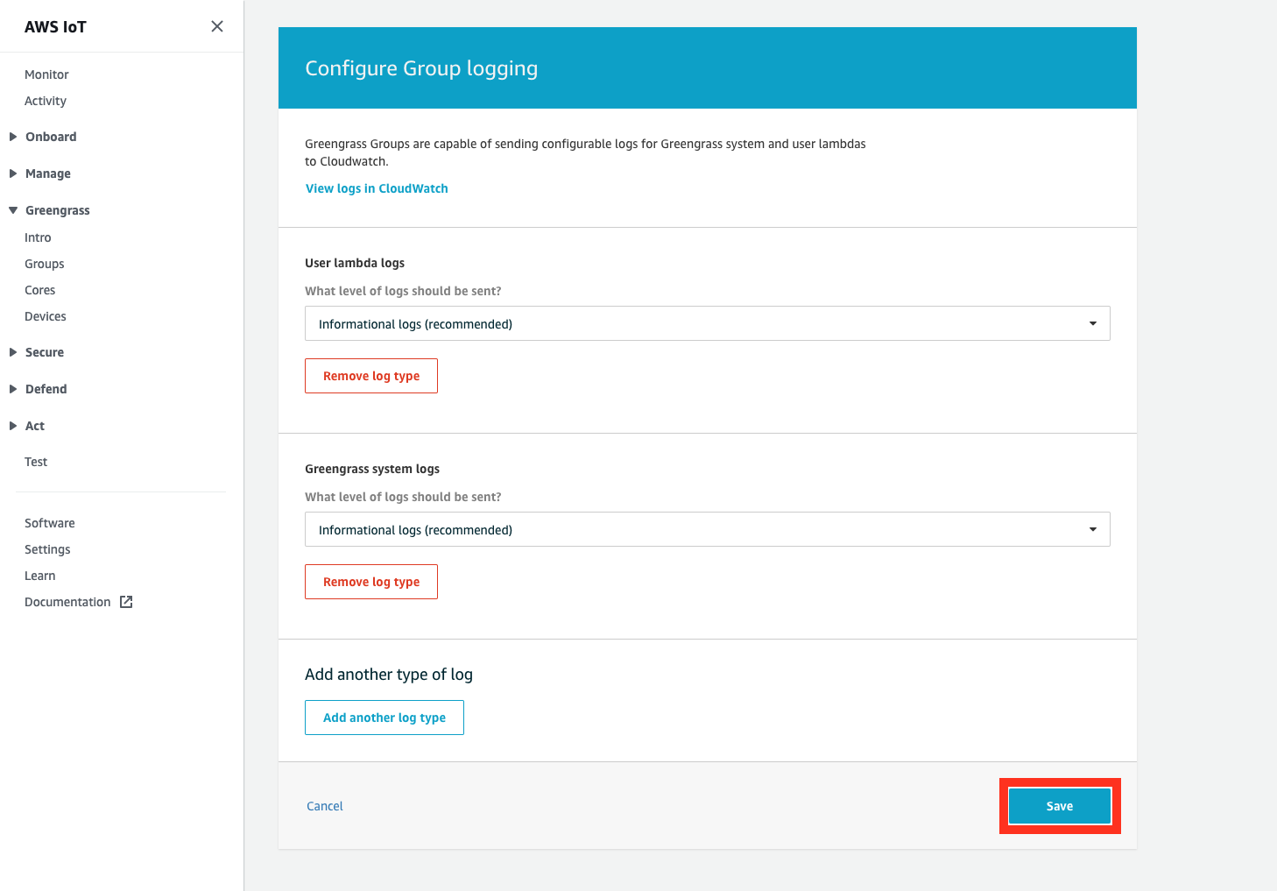This screenshot has height=891, width=1277.
Task: Save the logging configuration
Action: click(x=1060, y=806)
